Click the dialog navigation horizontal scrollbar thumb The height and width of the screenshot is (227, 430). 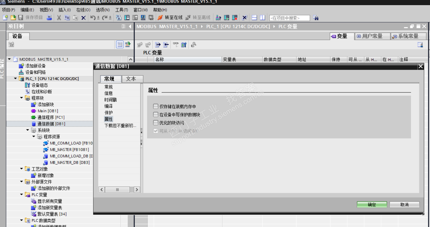click(117, 190)
